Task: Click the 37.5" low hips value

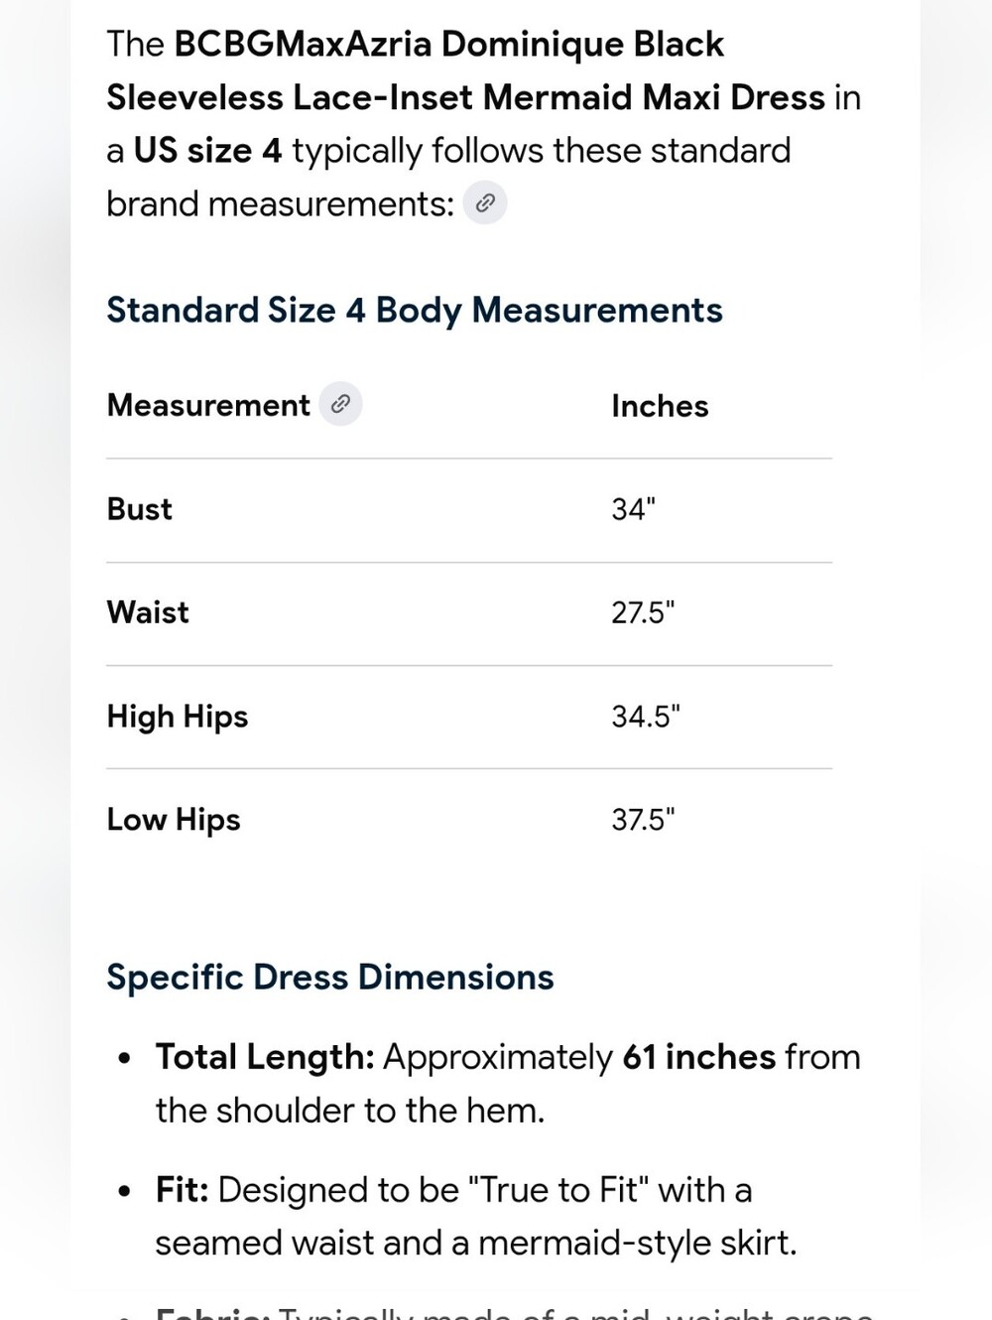Action: [643, 820]
